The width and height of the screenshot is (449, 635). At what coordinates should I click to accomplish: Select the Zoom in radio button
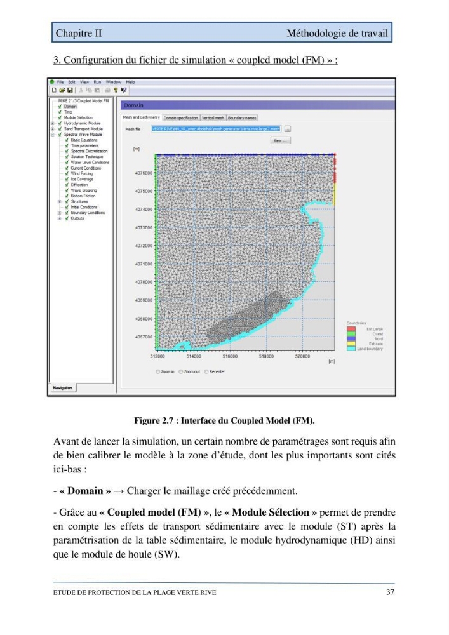(x=158, y=371)
